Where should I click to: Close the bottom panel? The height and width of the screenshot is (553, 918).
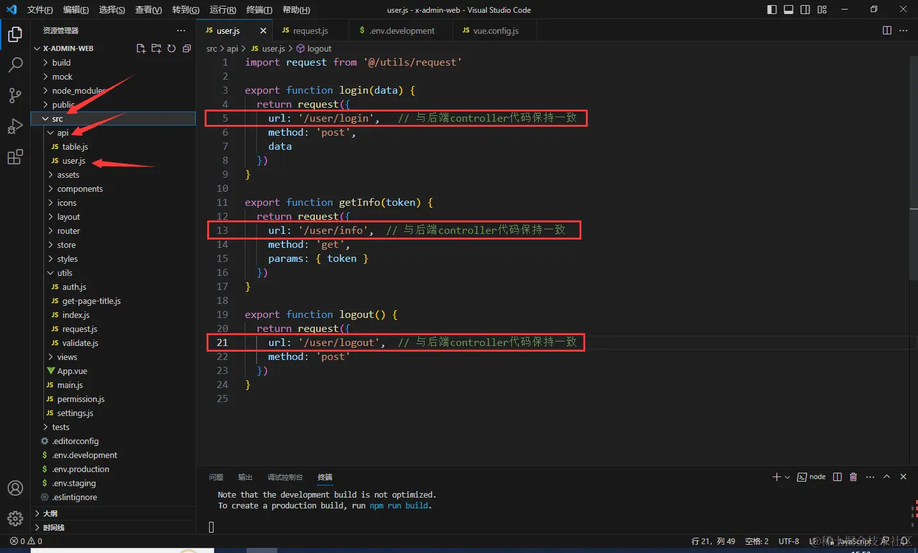pyautogui.click(x=903, y=477)
